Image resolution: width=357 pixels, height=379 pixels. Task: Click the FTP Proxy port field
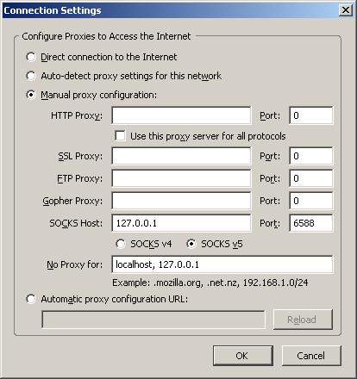coord(311,178)
